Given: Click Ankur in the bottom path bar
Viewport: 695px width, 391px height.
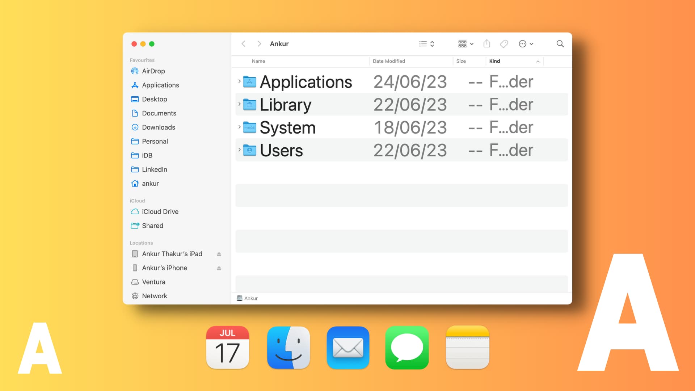Looking at the screenshot, I should 247,298.
